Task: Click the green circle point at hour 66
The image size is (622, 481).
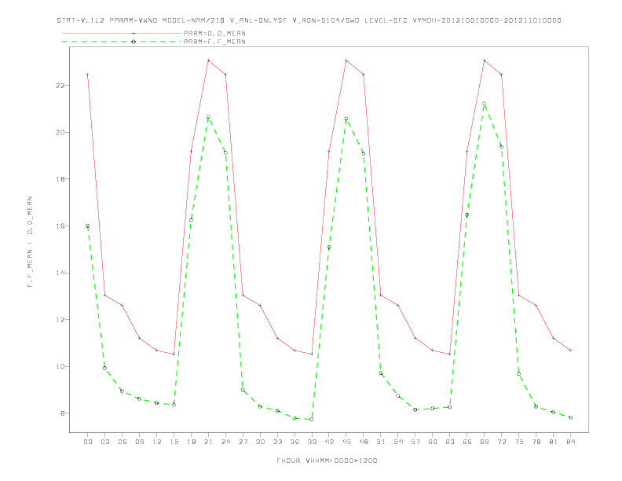Action: click(x=467, y=215)
